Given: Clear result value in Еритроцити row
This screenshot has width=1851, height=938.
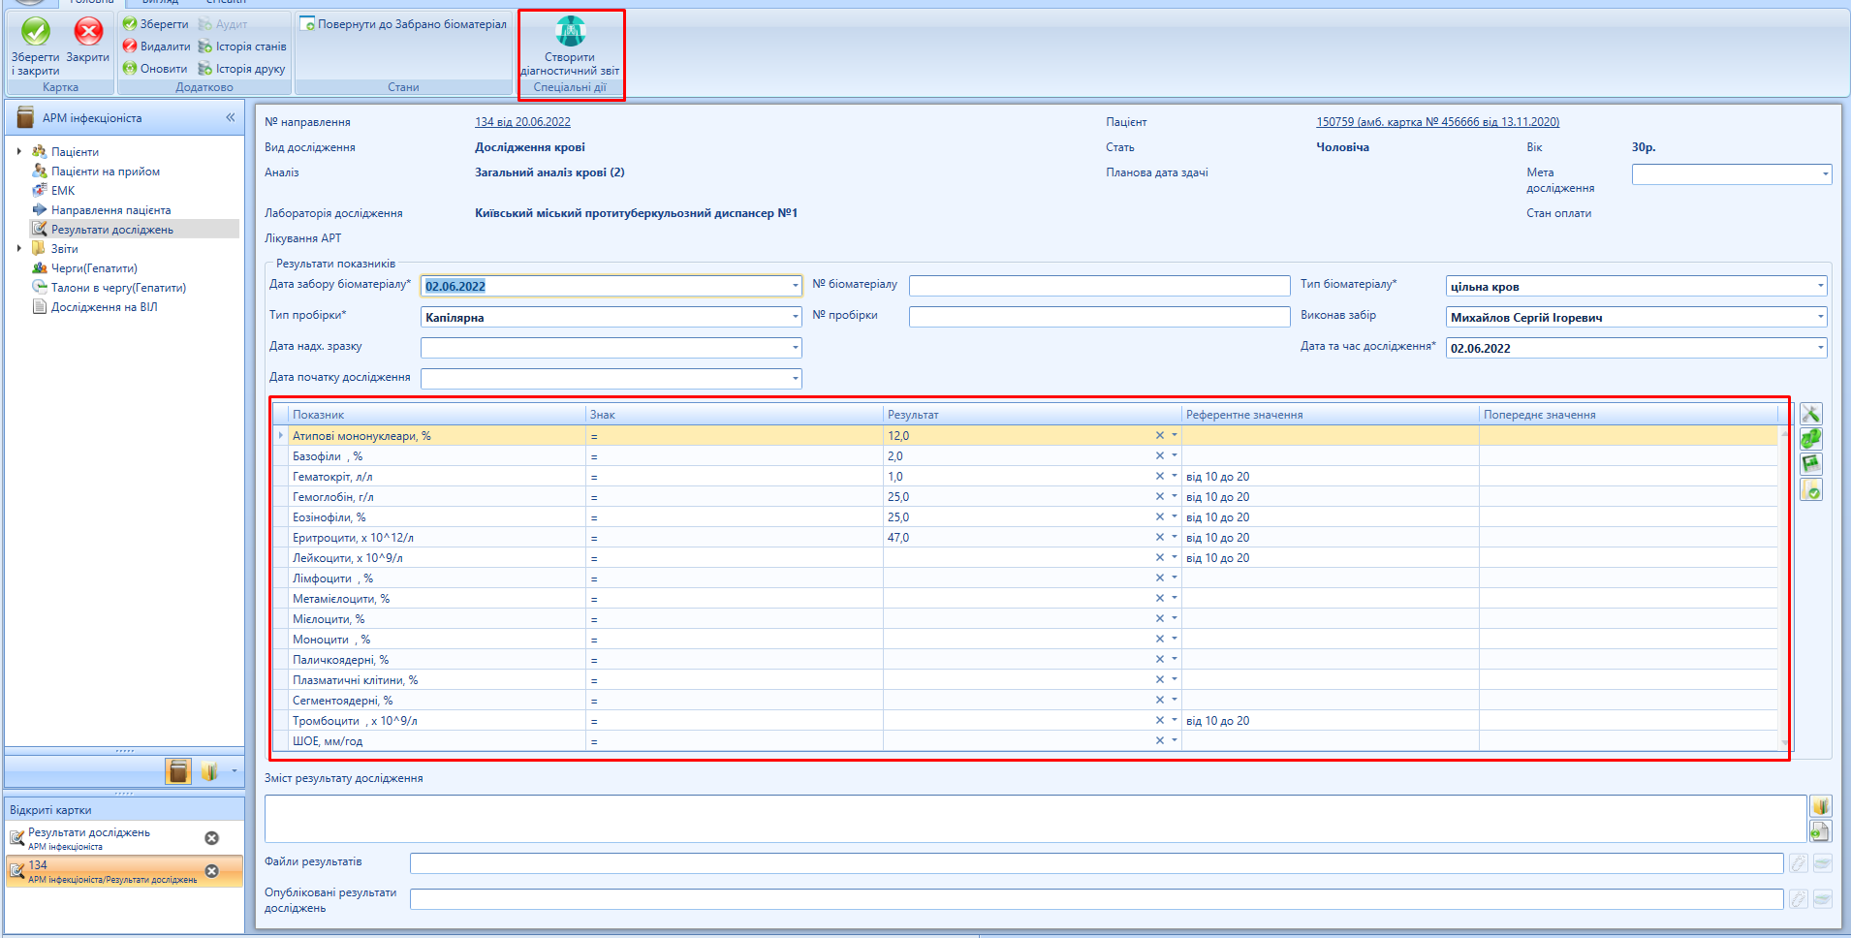Looking at the screenshot, I should click(1159, 537).
